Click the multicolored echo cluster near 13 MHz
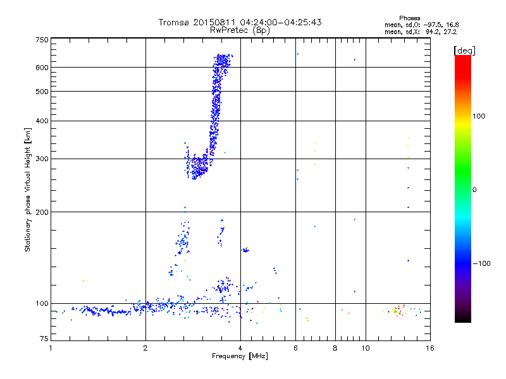This screenshot has height=379, width=506. point(398,311)
